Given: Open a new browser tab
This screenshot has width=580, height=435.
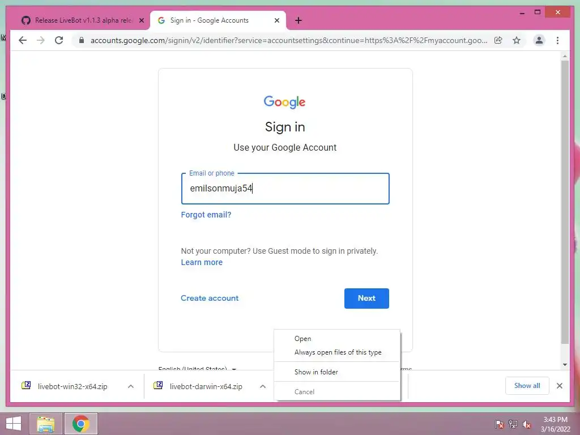Looking at the screenshot, I should point(298,20).
